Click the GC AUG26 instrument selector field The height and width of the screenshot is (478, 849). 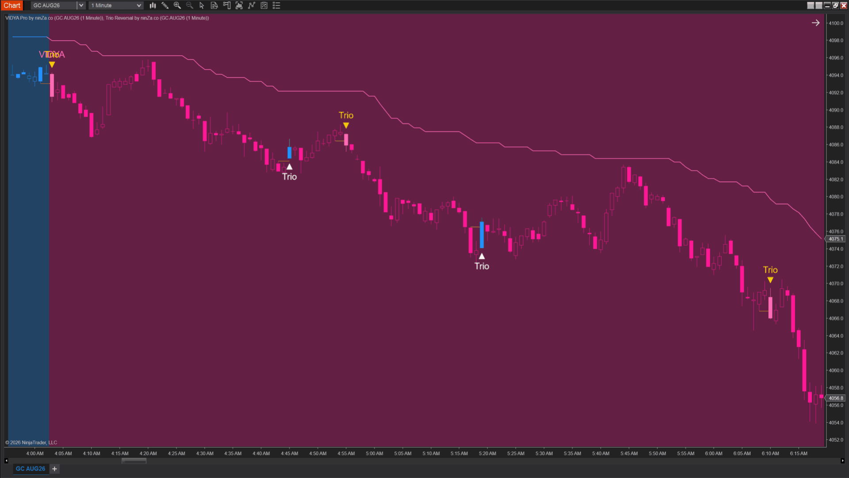54,5
